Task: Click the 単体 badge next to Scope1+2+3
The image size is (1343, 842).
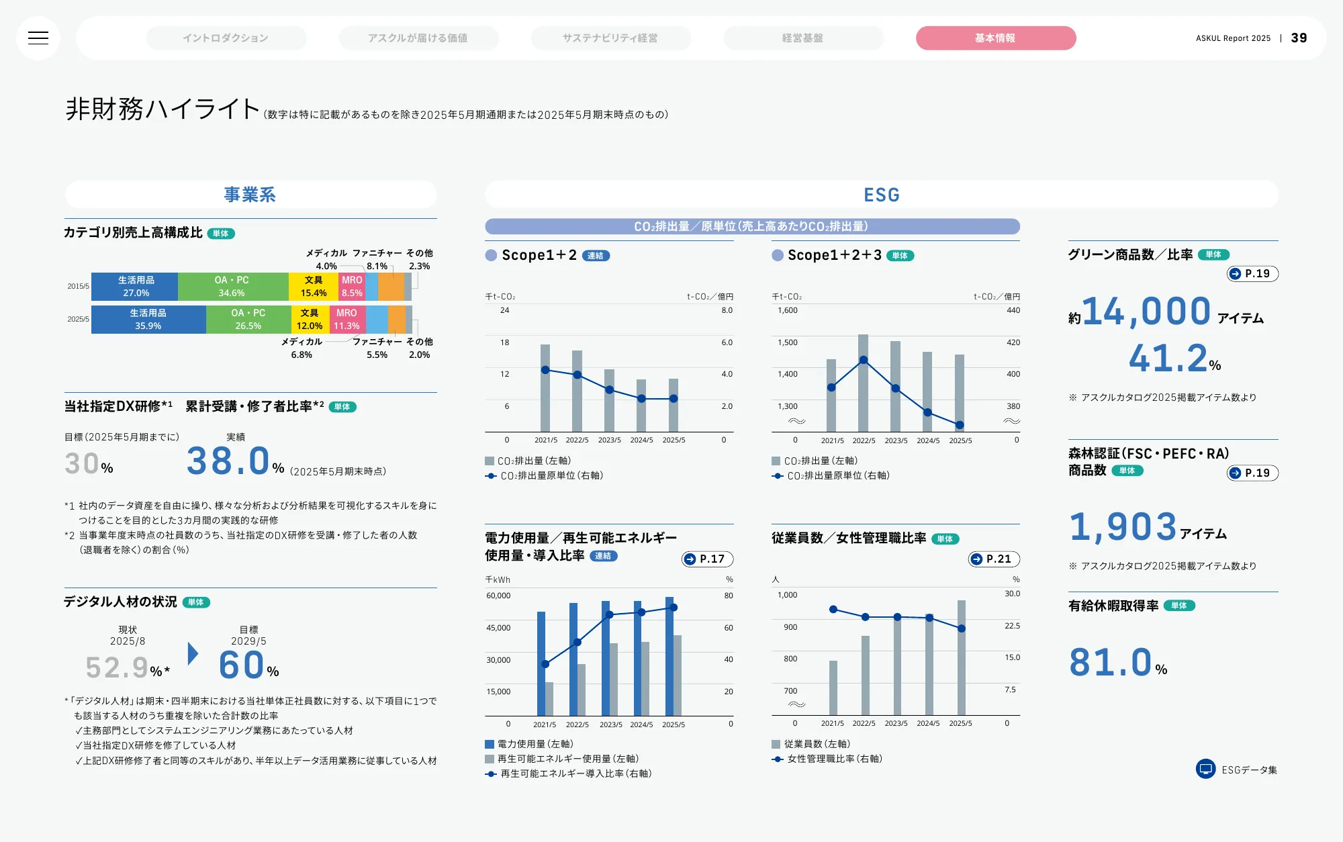Action: coord(900,256)
